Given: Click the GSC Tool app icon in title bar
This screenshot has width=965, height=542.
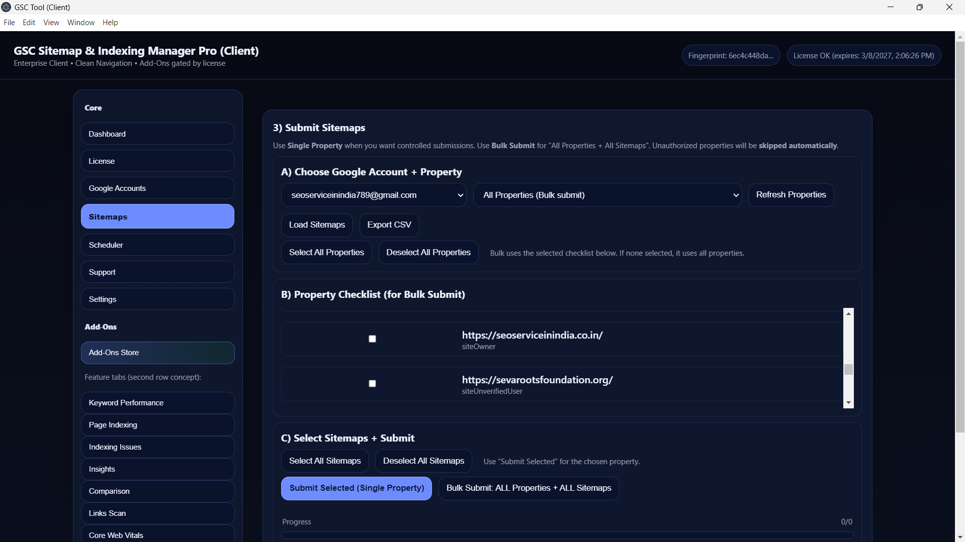Looking at the screenshot, I should point(7,7).
